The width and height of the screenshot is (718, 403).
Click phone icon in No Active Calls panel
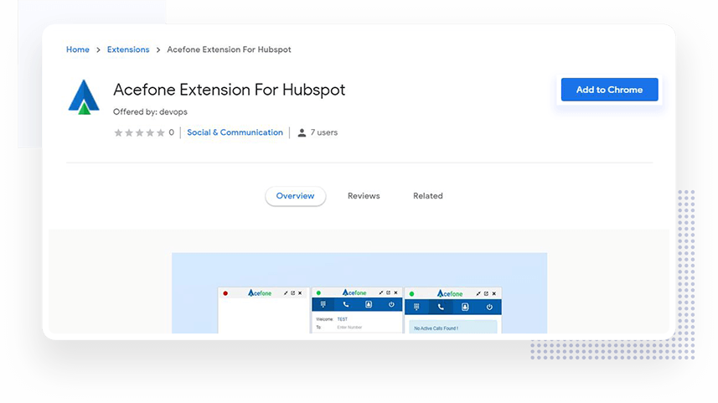441,307
